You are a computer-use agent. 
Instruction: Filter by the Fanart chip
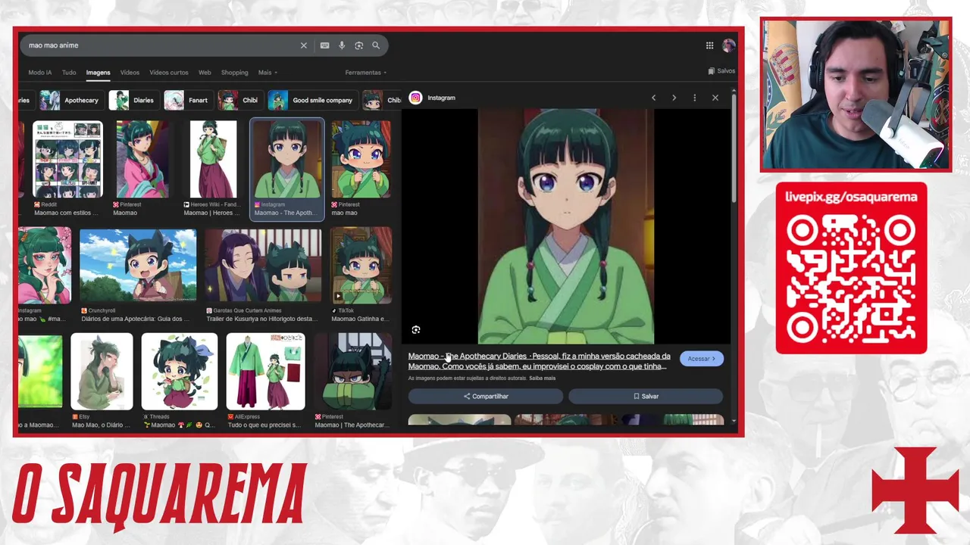pos(188,100)
